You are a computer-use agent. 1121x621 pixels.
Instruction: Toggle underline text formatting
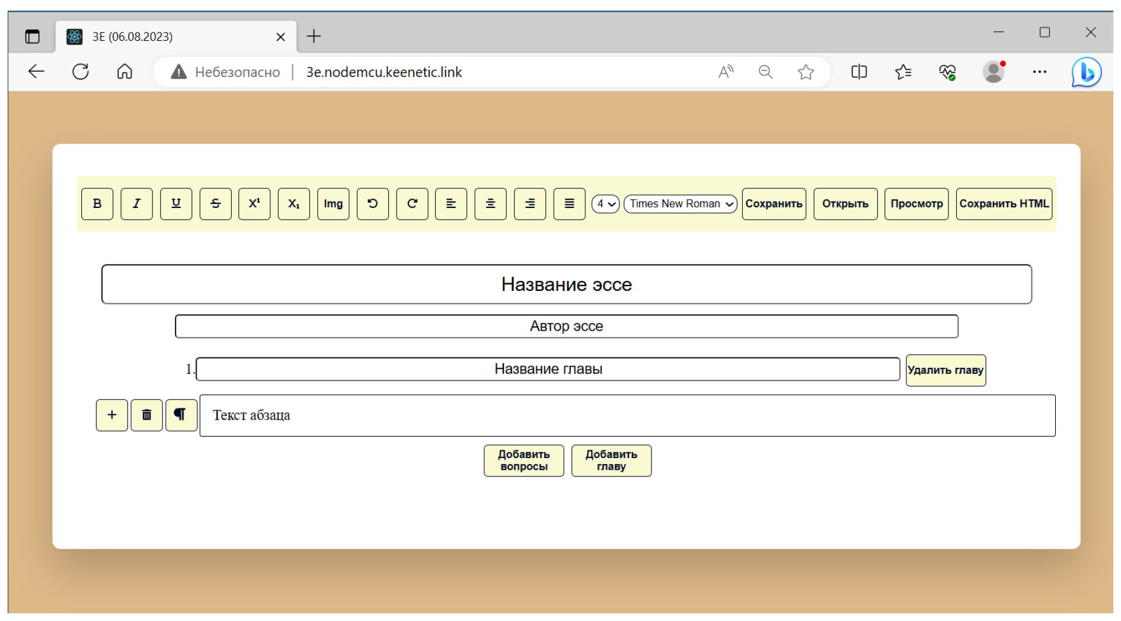pyautogui.click(x=176, y=204)
